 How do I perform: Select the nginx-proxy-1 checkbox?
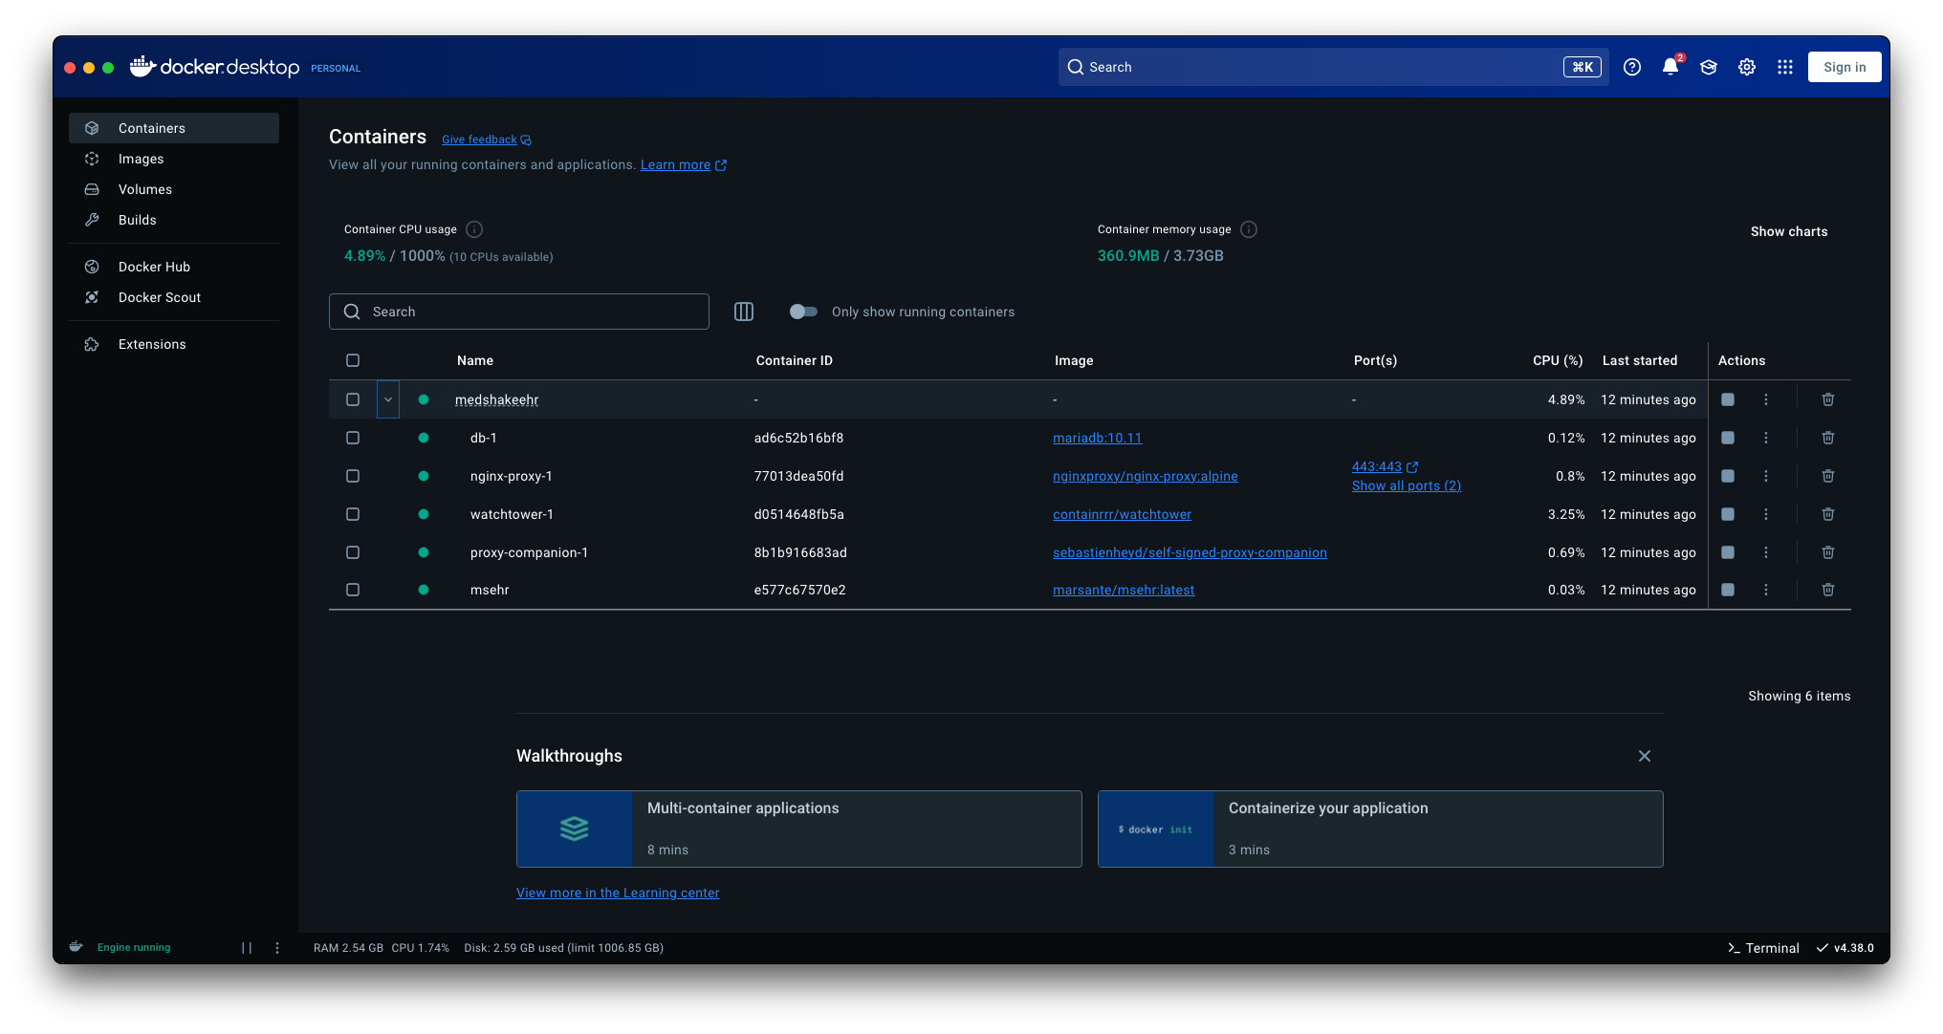[353, 476]
